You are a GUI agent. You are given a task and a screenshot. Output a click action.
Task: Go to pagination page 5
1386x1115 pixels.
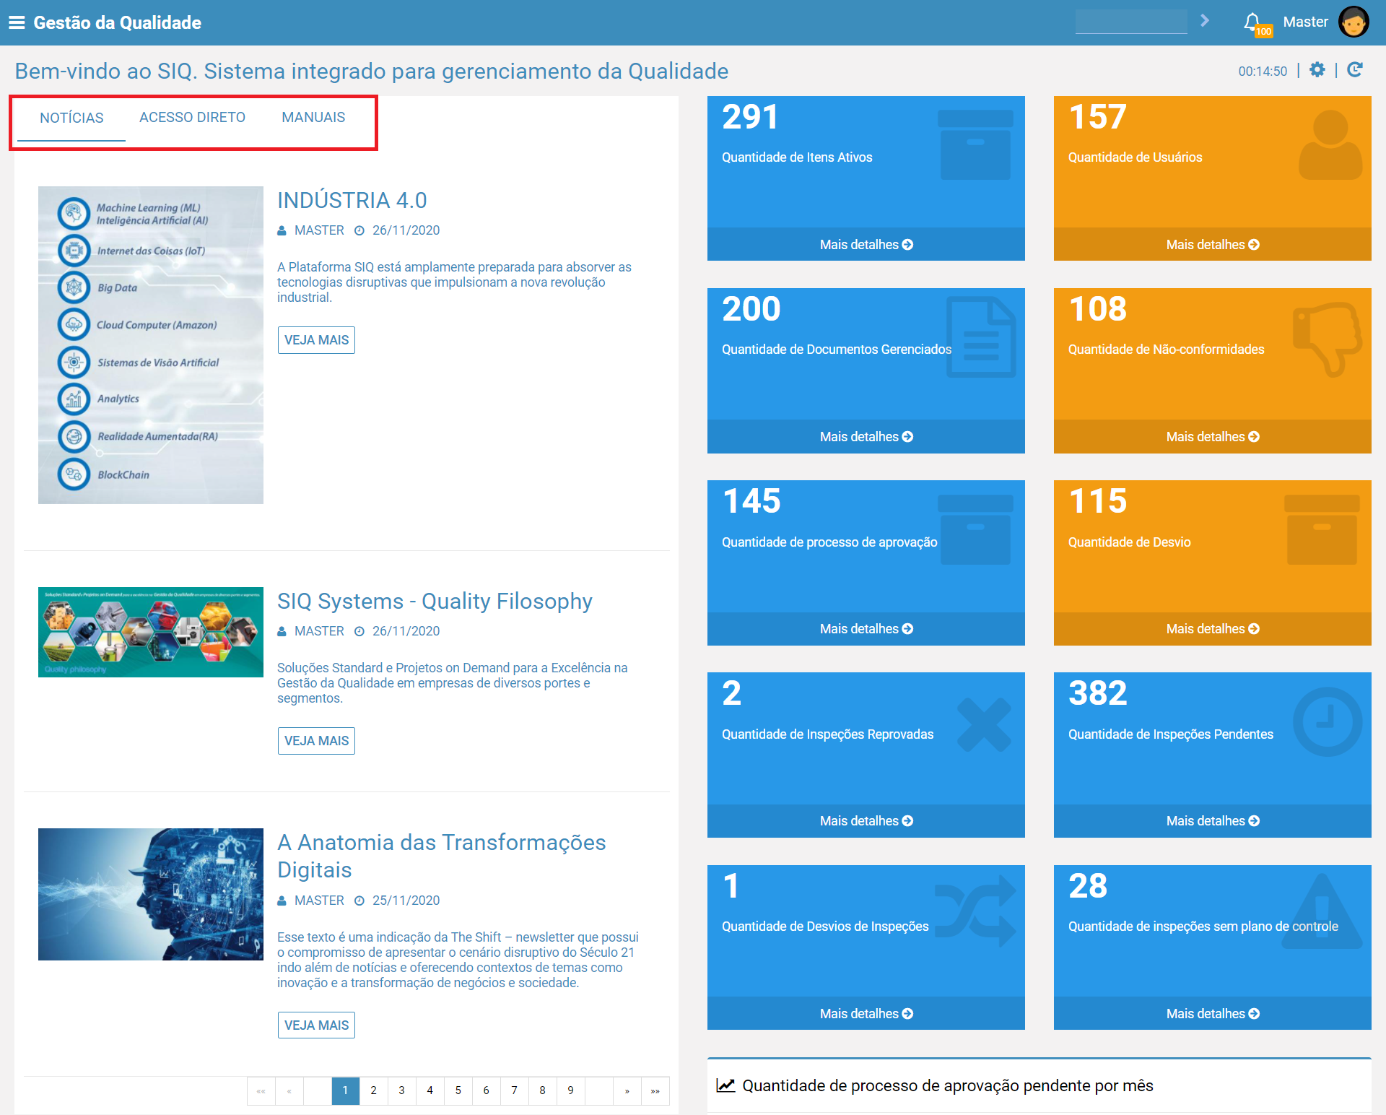[x=458, y=1090]
